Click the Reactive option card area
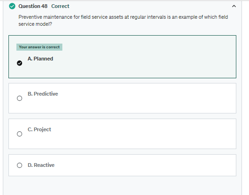 point(122,165)
